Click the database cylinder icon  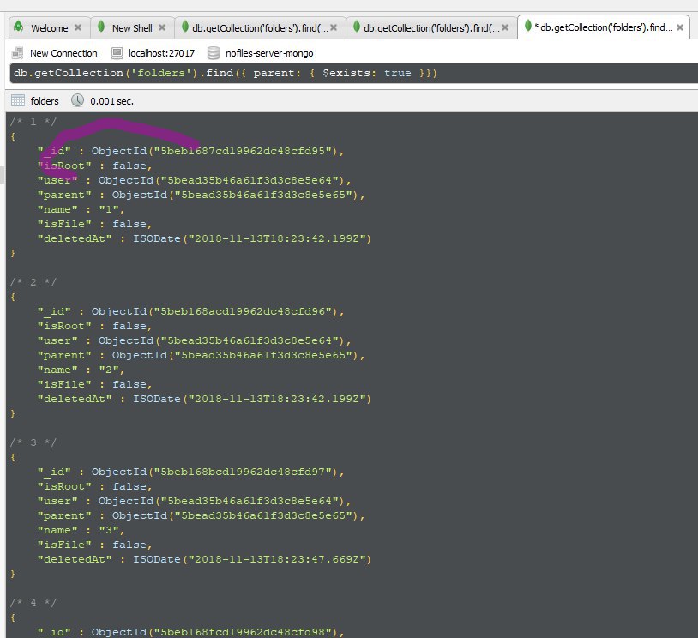pyautogui.click(x=214, y=53)
